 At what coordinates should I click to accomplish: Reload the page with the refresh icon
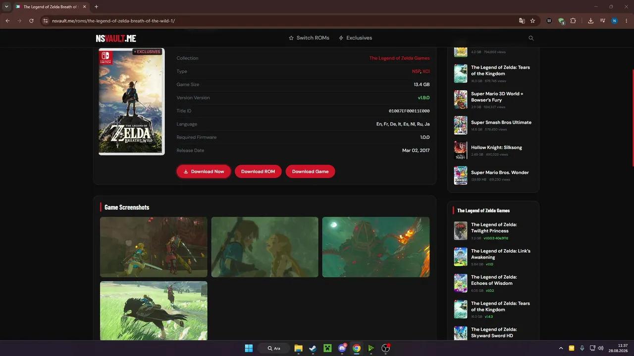point(31,21)
